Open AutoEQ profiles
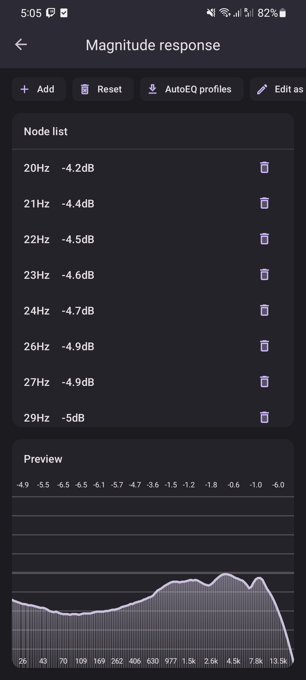306x680 pixels. tap(192, 89)
